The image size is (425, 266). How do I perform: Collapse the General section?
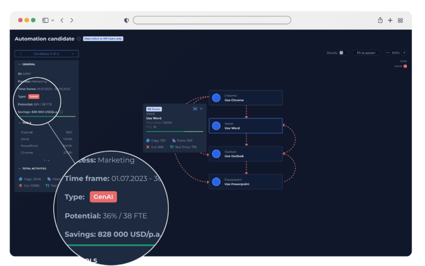click(x=19, y=64)
